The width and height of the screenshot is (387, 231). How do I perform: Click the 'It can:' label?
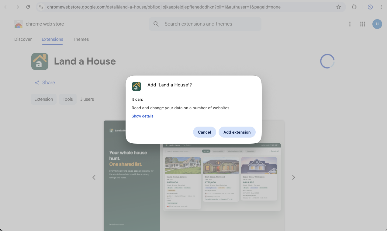[137, 99]
